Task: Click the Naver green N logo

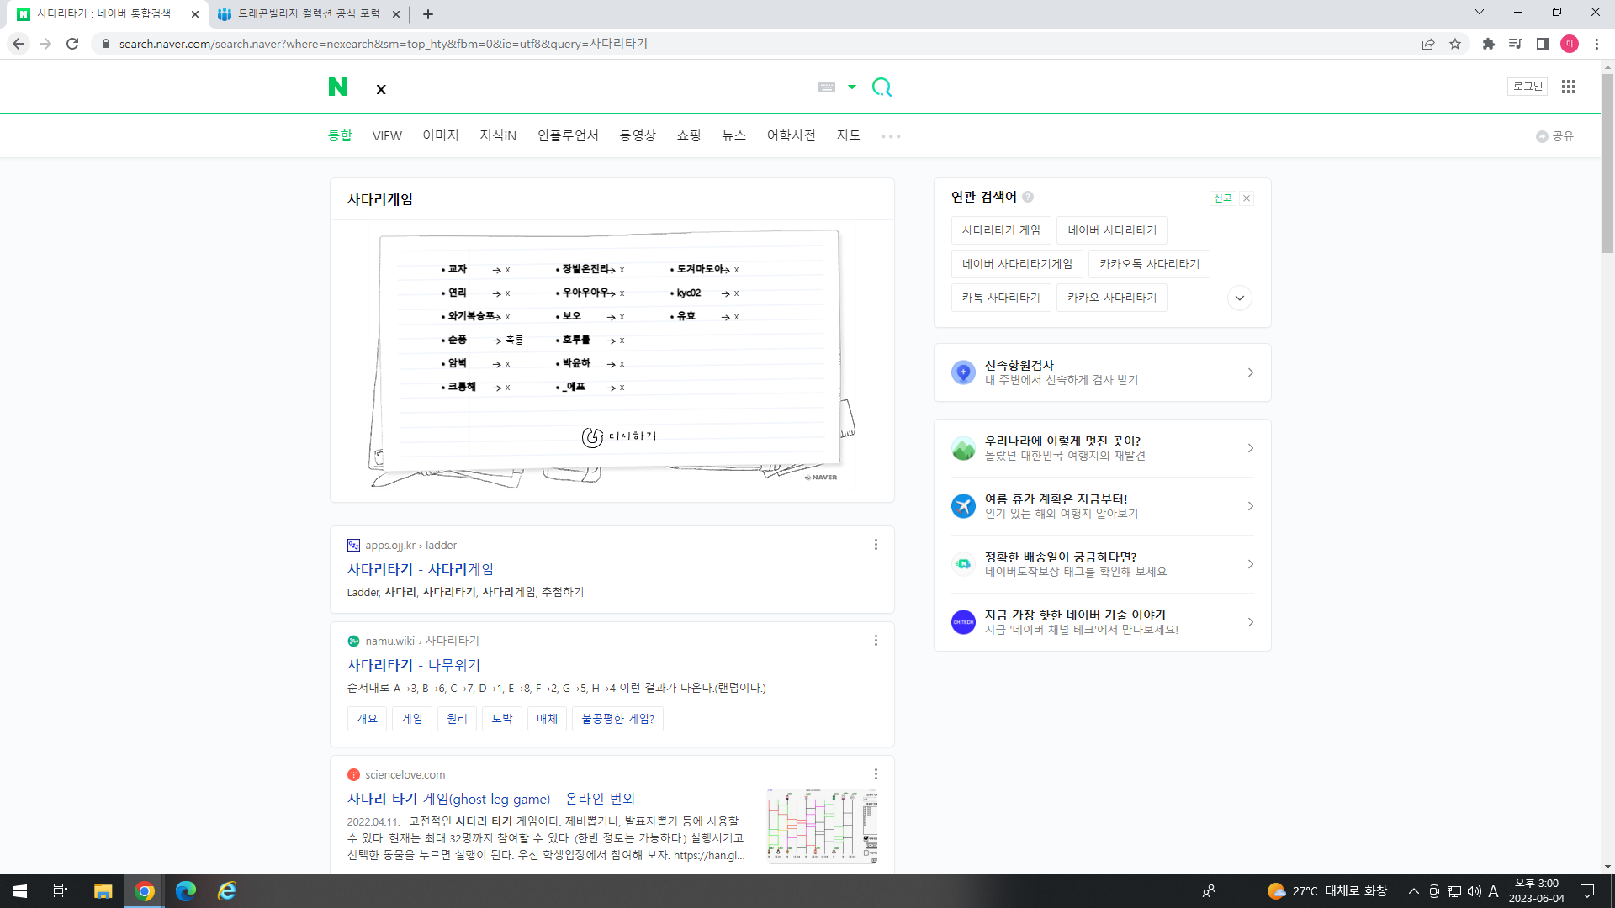Action: tap(338, 87)
